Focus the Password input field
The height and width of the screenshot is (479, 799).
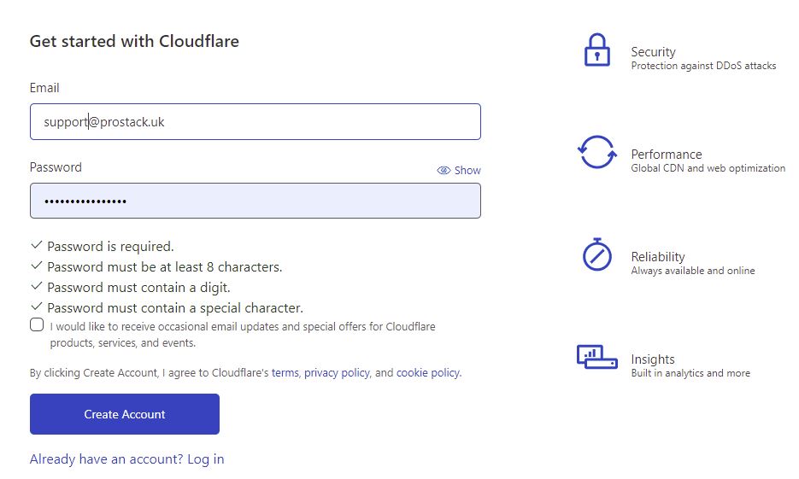coord(256,201)
